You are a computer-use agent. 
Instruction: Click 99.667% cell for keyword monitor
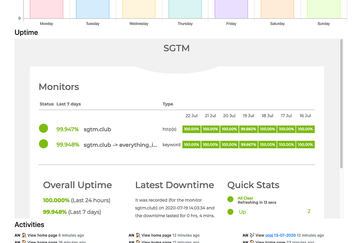(x=248, y=145)
